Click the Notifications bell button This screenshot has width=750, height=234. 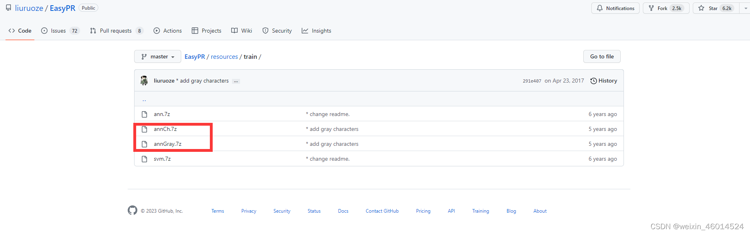615,8
